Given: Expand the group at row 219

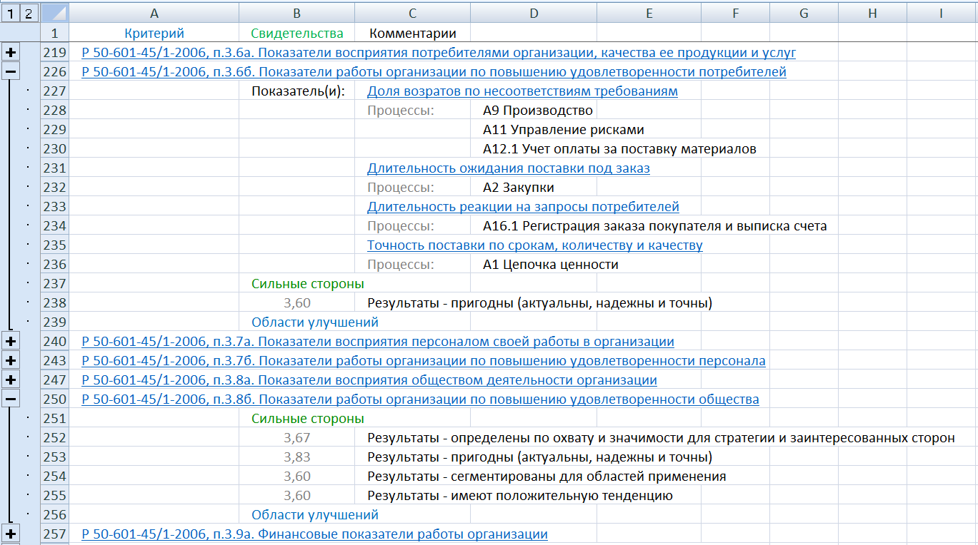Looking at the screenshot, I should click(x=11, y=53).
